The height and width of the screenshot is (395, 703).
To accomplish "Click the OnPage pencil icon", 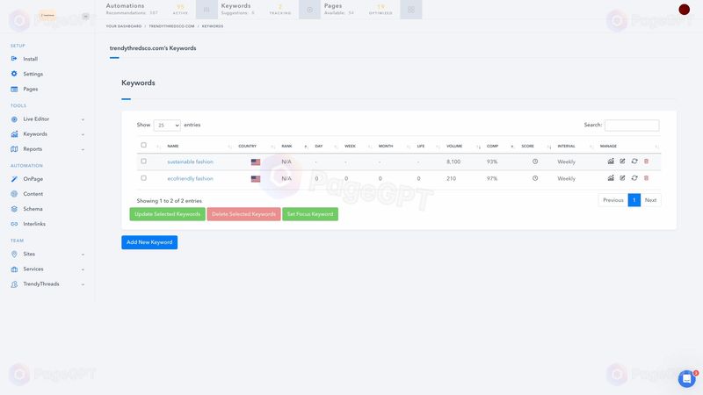I will [x=14, y=179].
